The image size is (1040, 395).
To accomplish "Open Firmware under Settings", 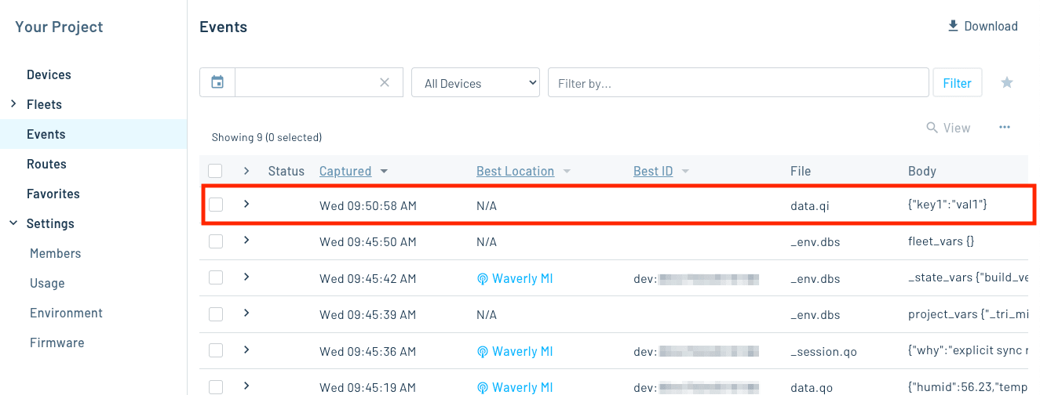I will click(57, 342).
